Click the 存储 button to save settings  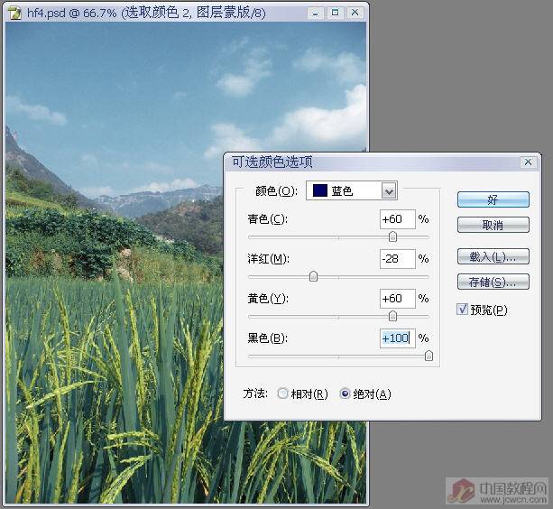tap(493, 282)
